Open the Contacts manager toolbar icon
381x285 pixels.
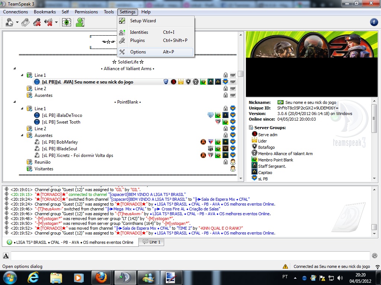[x=80, y=22]
